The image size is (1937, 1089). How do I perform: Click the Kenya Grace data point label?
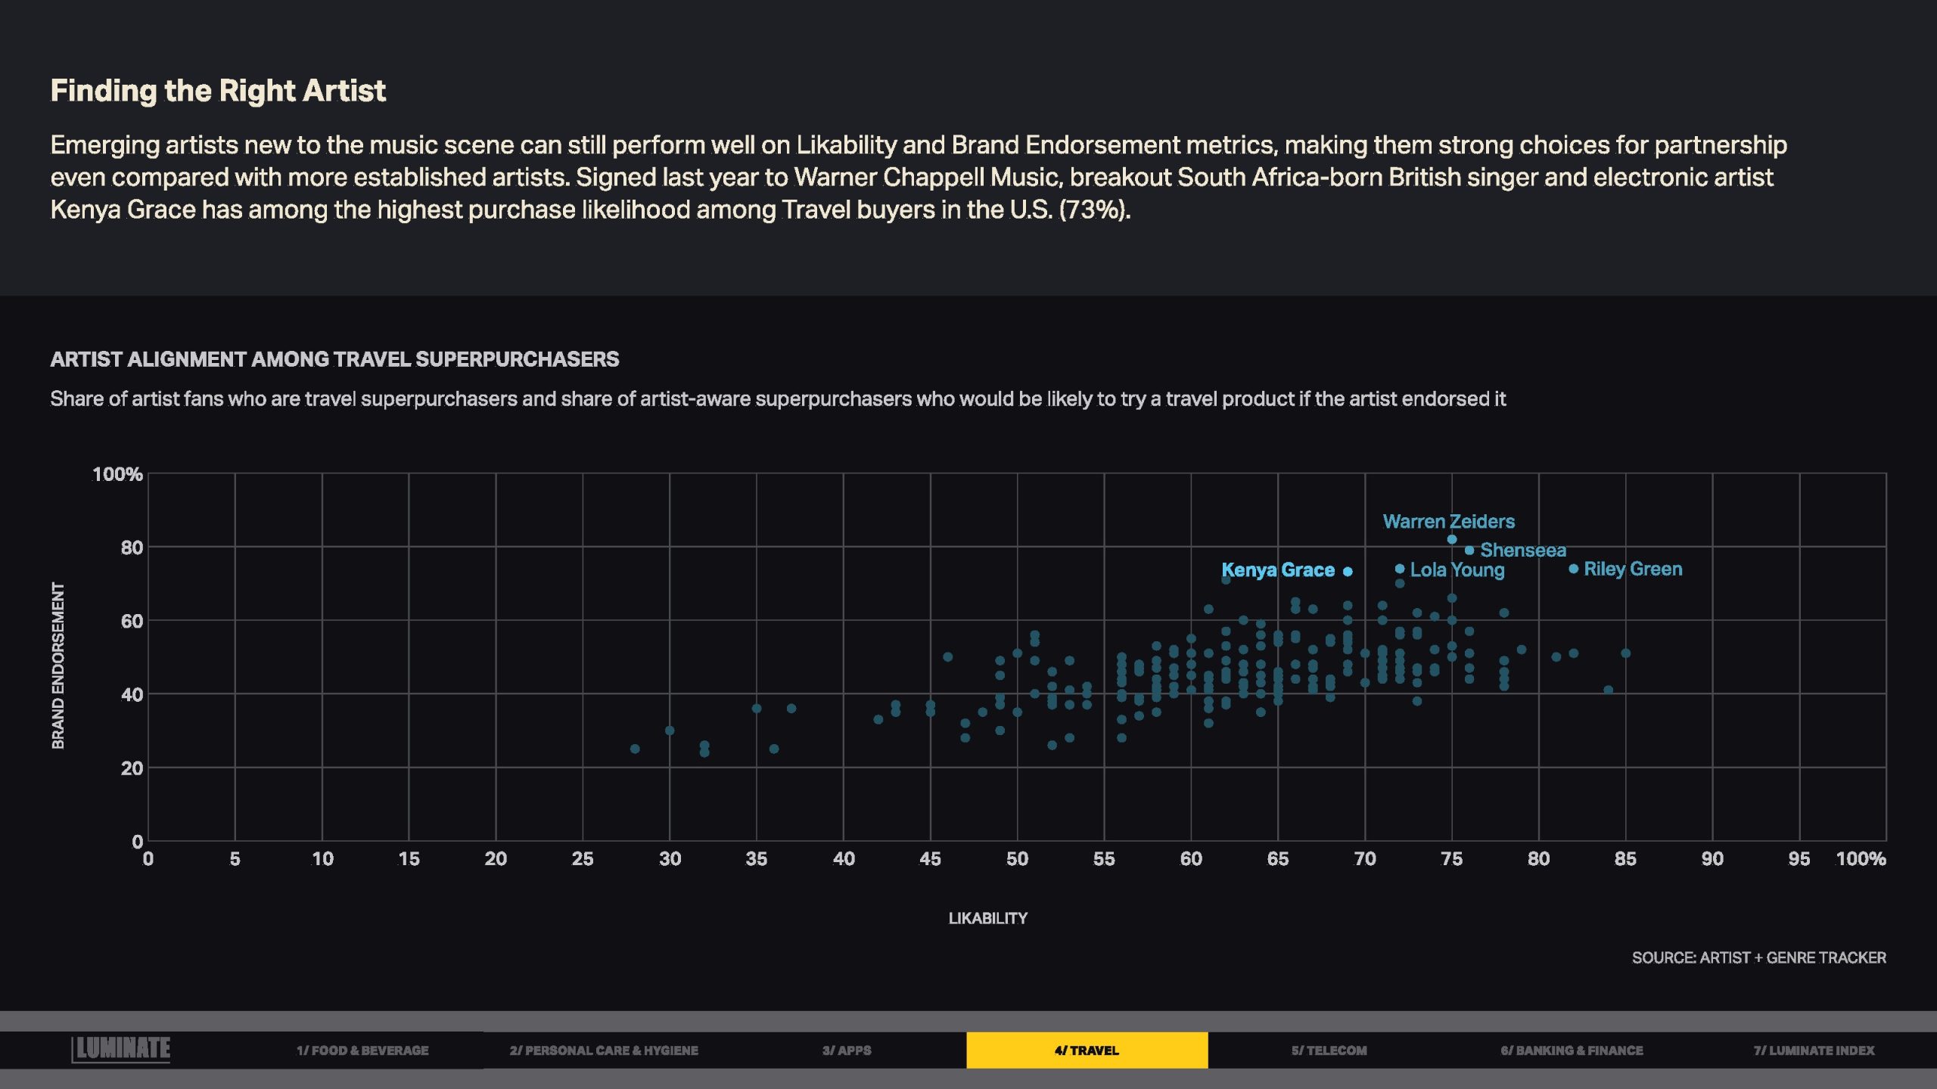tap(1278, 570)
